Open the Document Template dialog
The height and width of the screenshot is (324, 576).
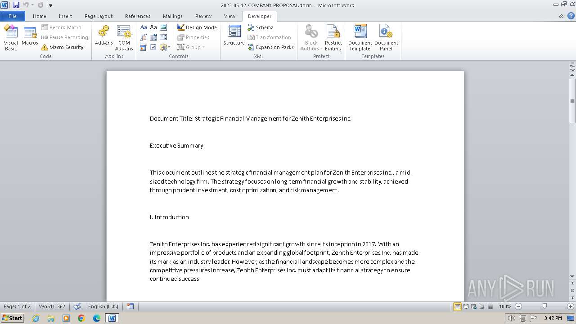tap(360, 37)
